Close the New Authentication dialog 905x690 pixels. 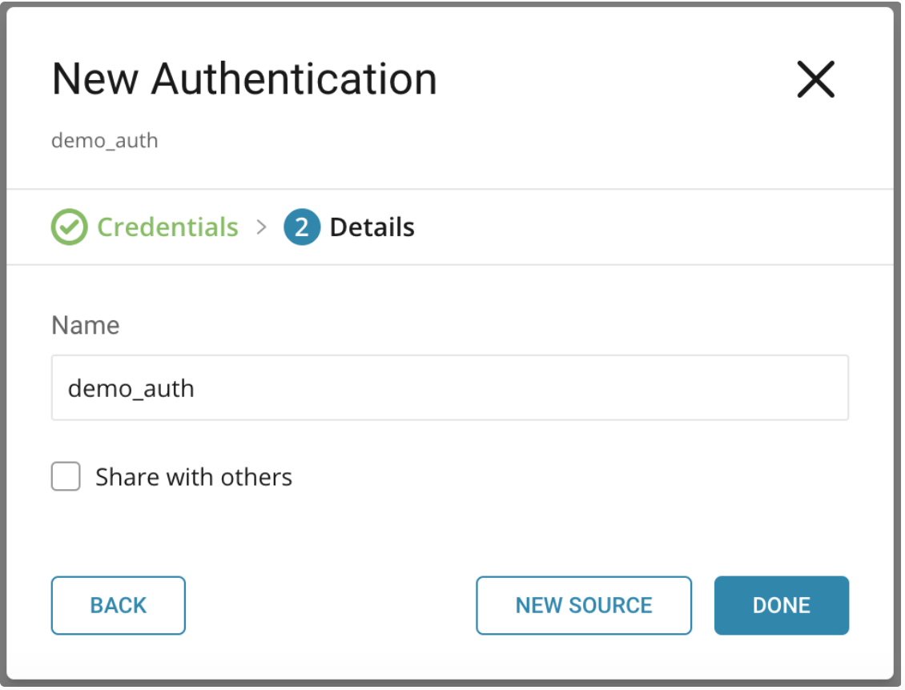[x=815, y=79]
